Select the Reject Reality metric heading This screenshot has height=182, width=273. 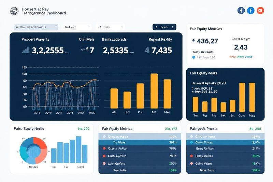[160, 39]
